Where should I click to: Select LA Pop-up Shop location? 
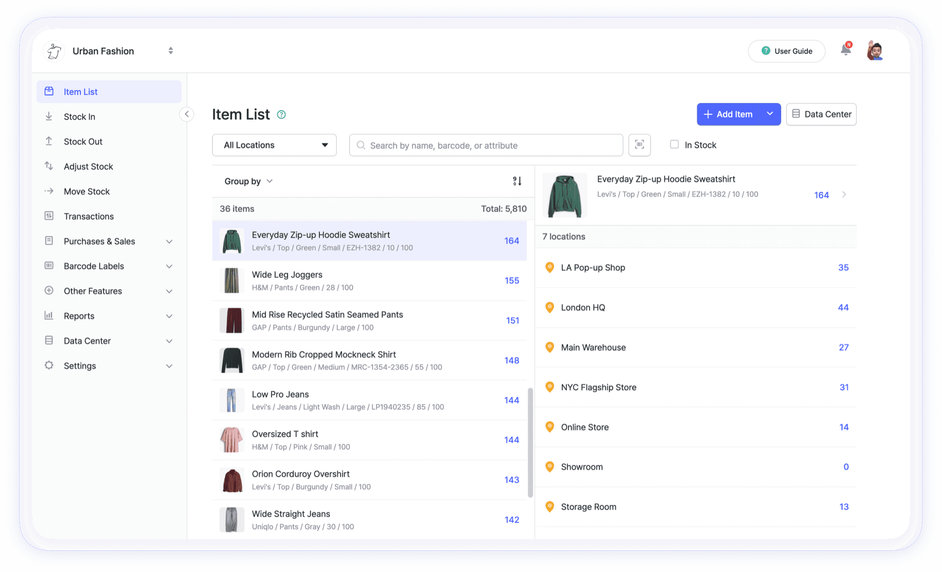click(696, 268)
